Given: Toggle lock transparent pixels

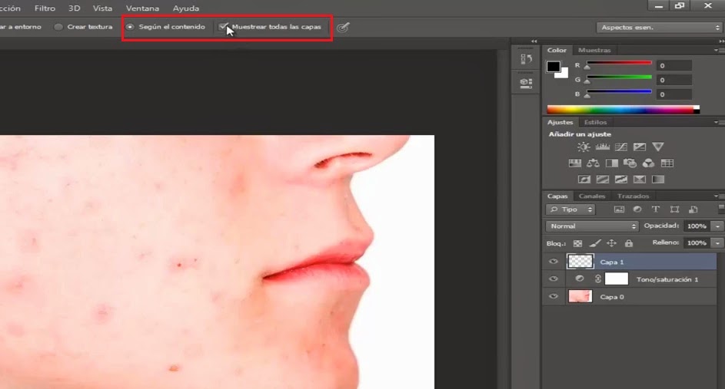Looking at the screenshot, I should click(x=577, y=243).
